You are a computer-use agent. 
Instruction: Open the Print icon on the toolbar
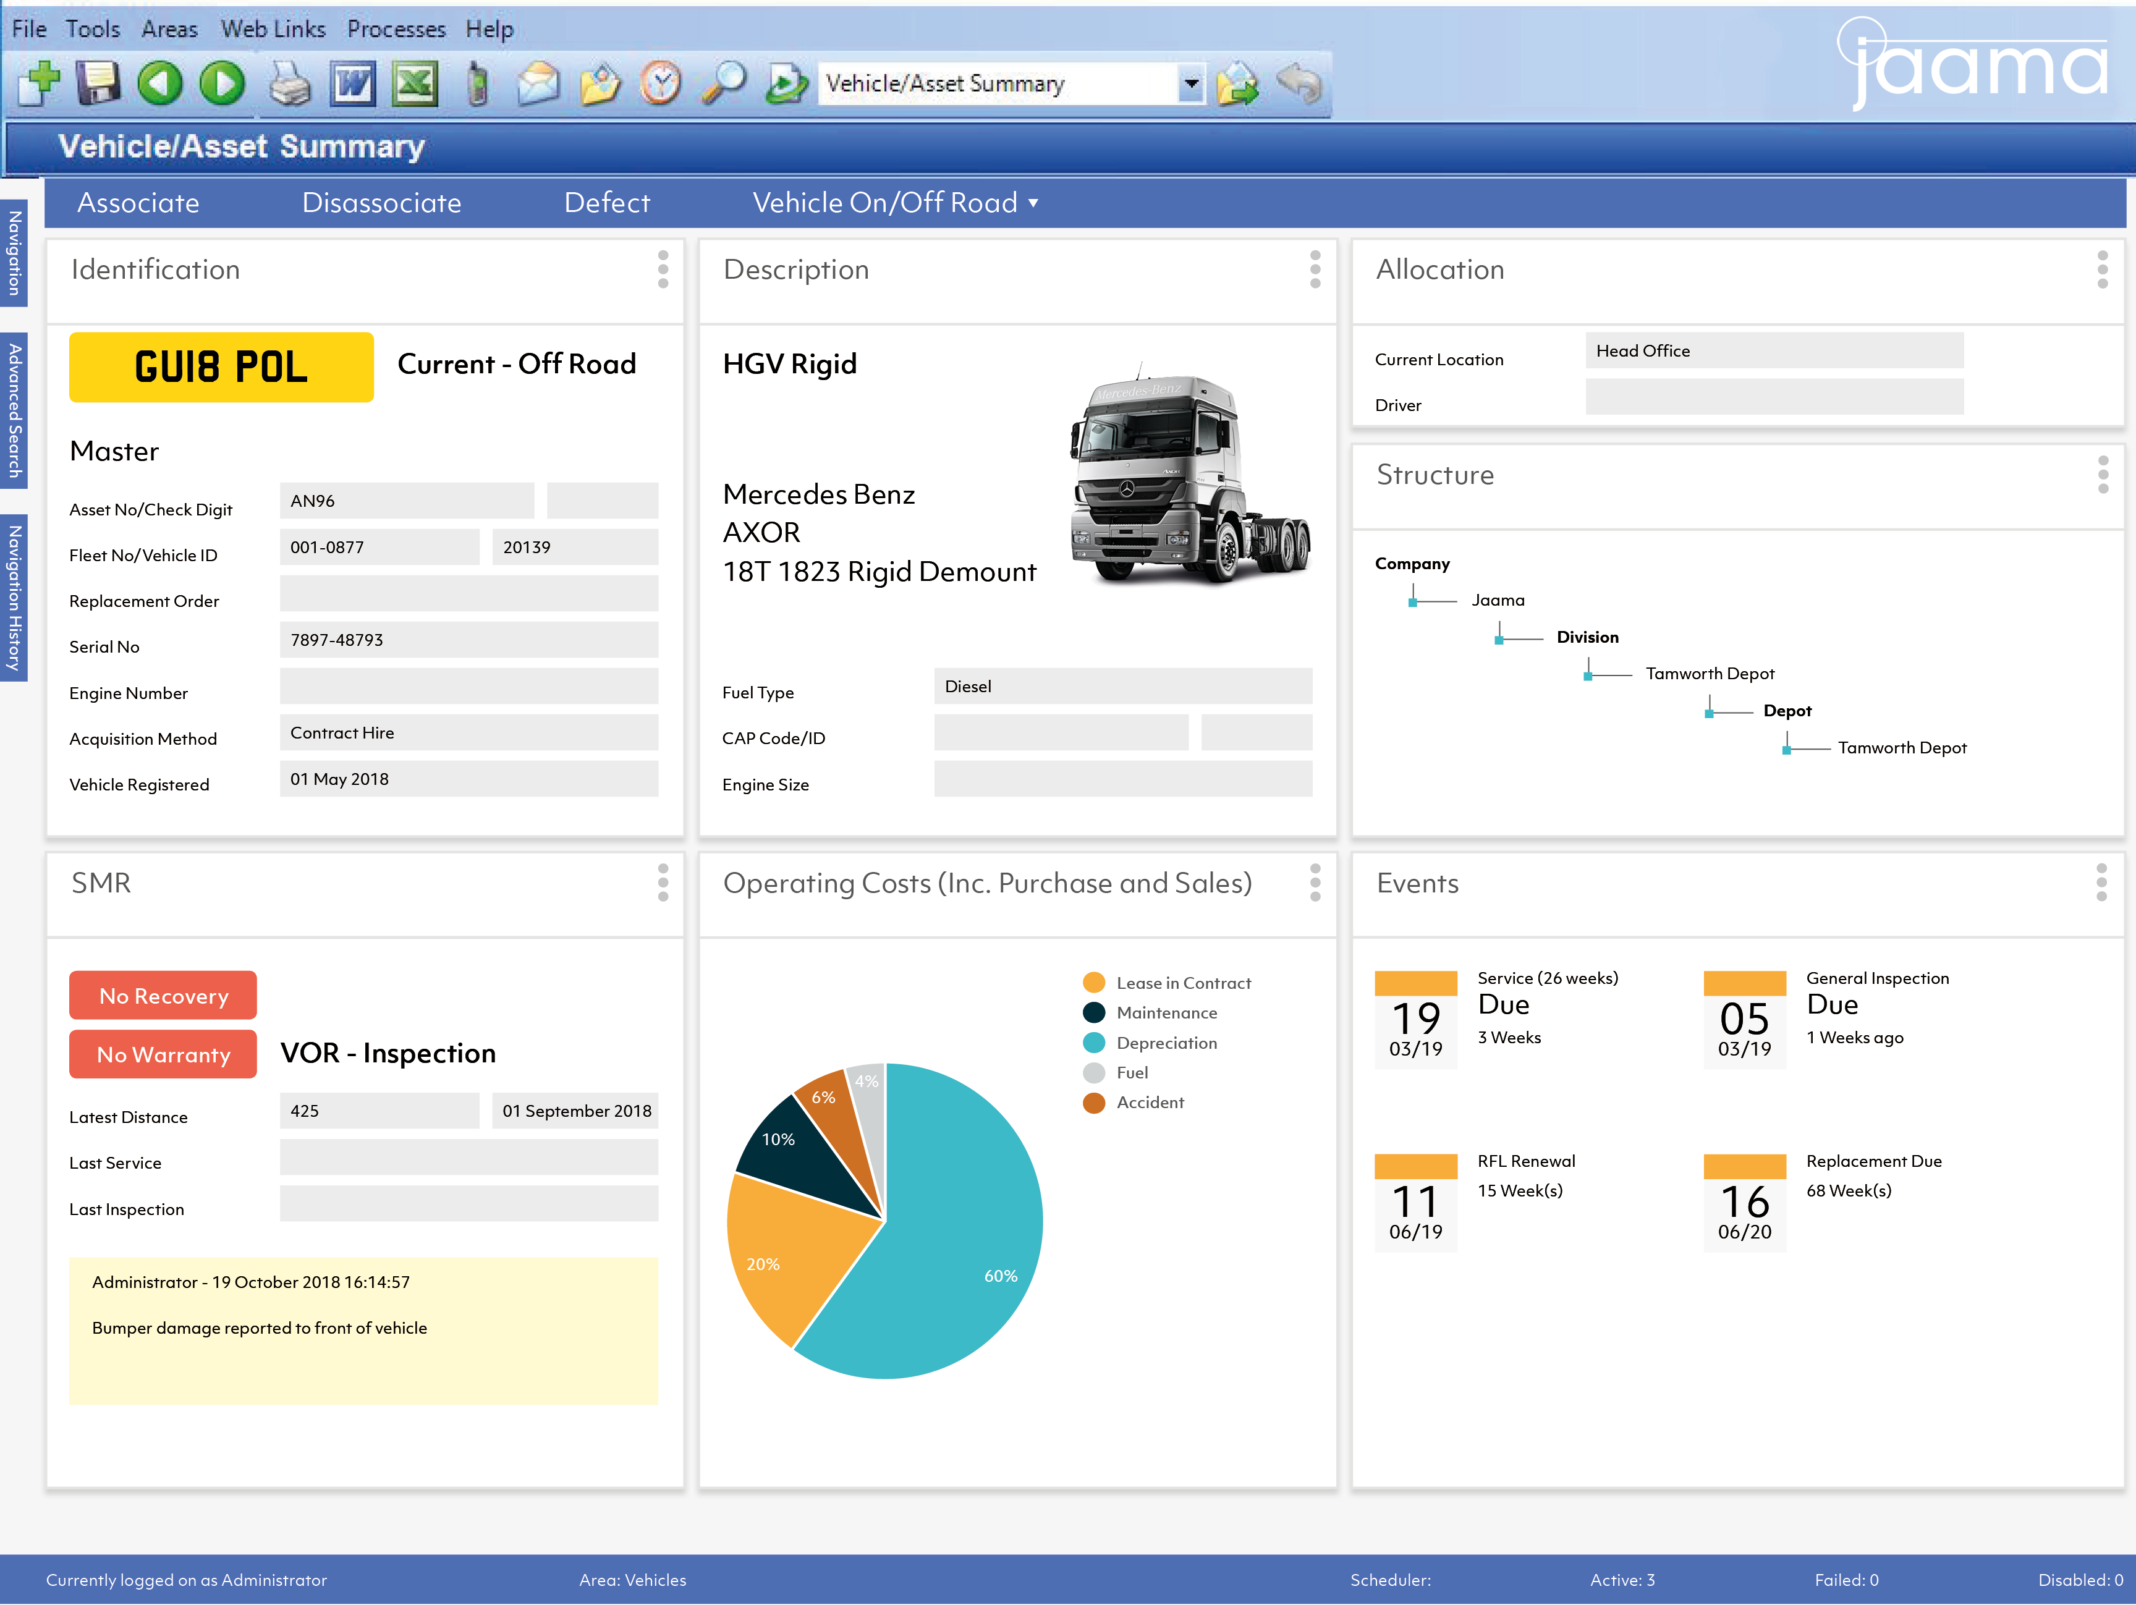click(290, 84)
